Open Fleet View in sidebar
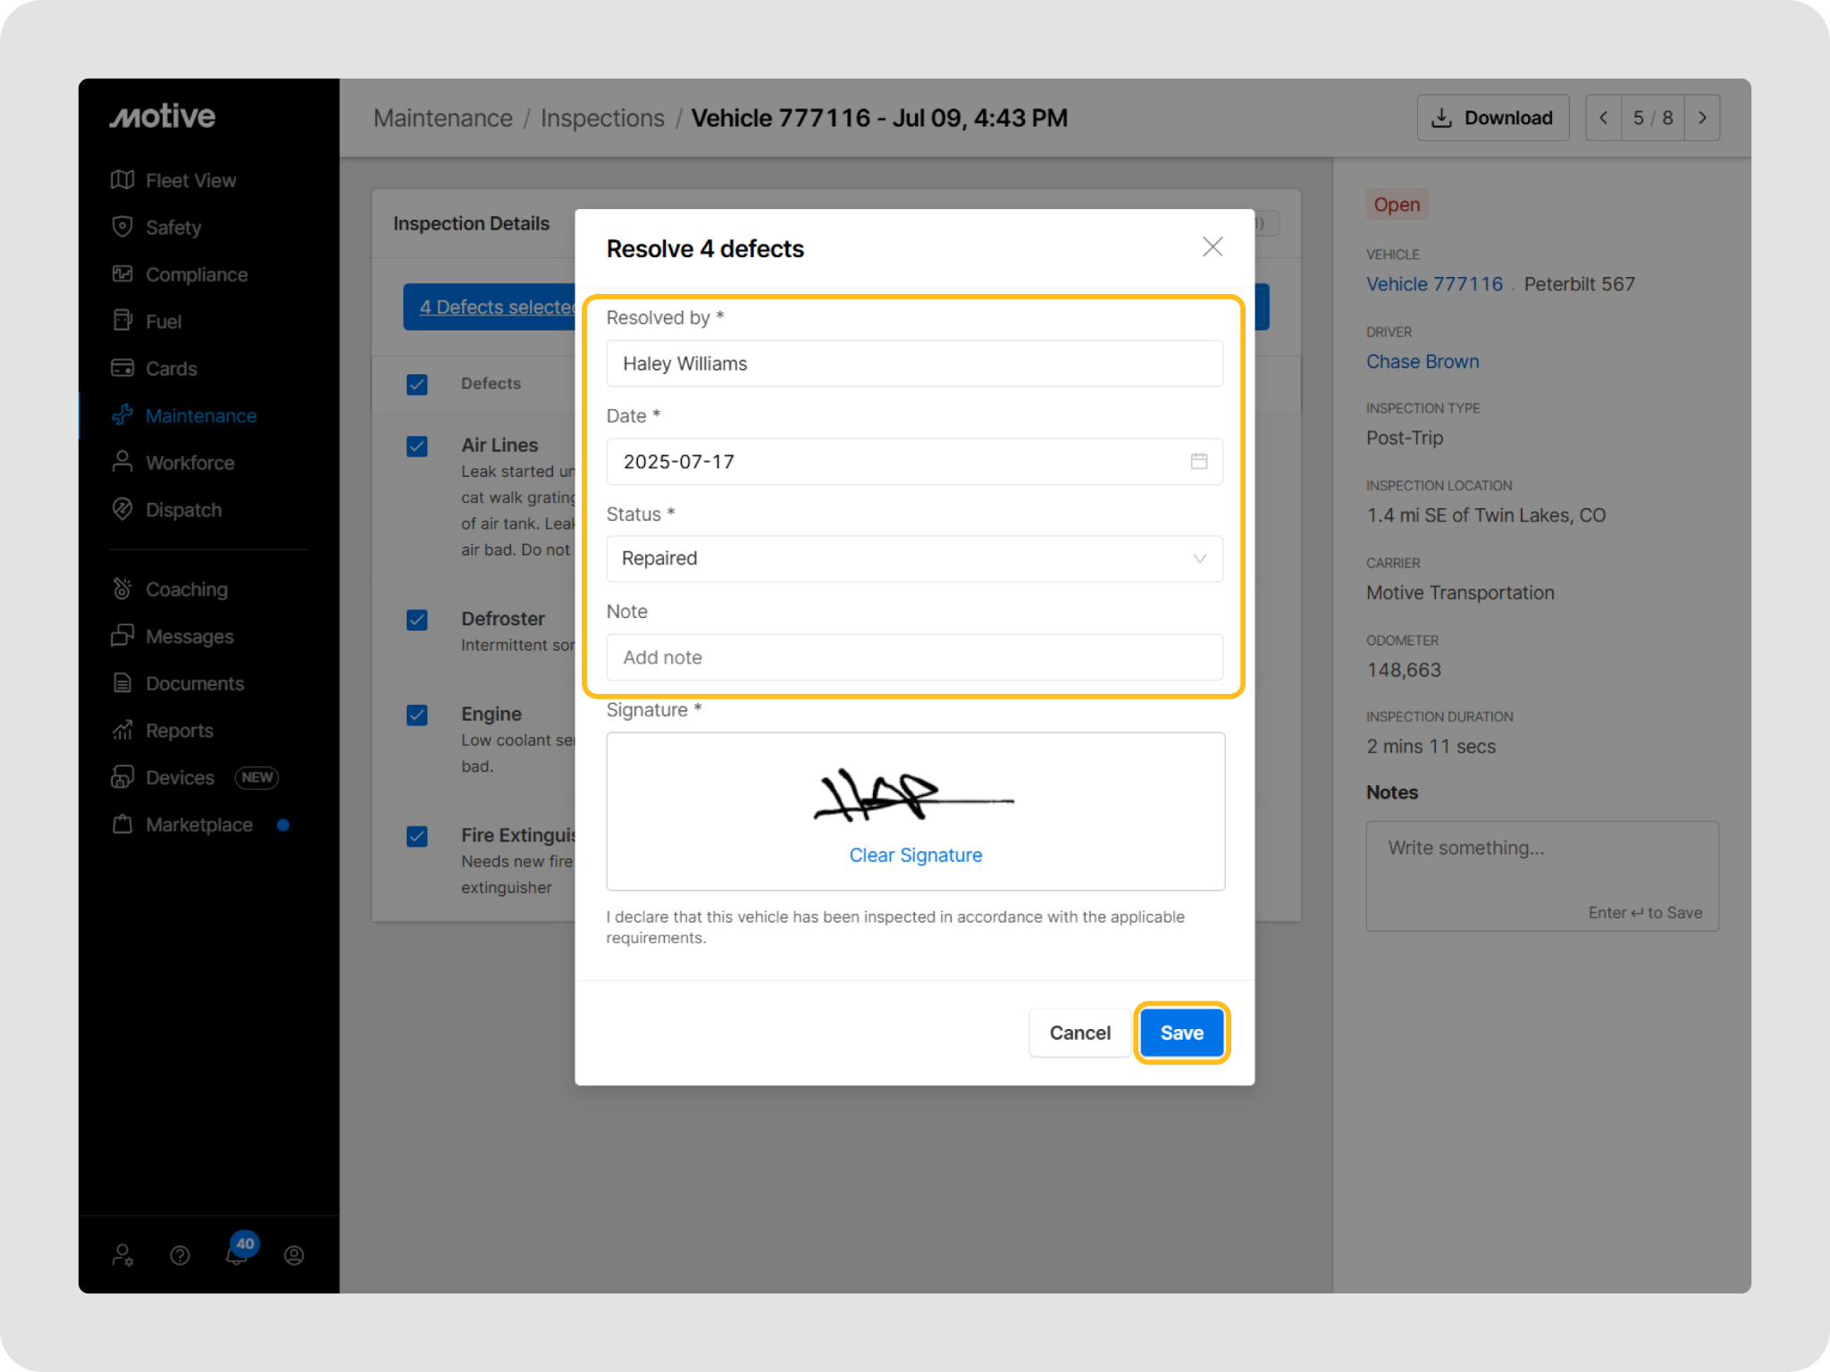 (x=190, y=180)
